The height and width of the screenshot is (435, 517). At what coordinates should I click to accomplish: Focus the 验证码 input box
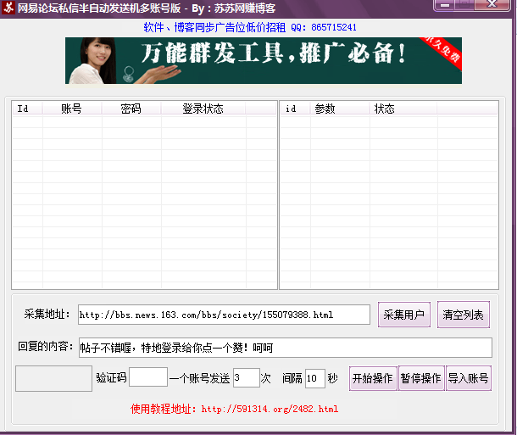coord(148,376)
